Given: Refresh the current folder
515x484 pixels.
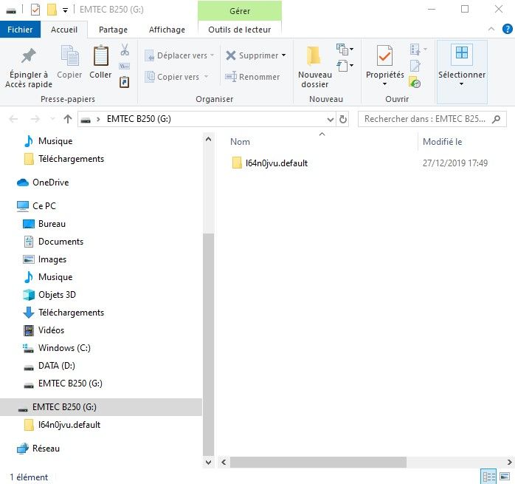Looking at the screenshot, I should coord(343,119).
